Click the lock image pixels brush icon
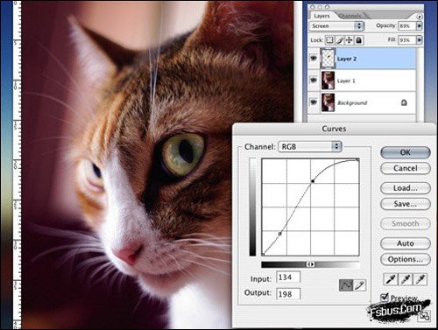438x330 pixels. [x=340, y=40]
